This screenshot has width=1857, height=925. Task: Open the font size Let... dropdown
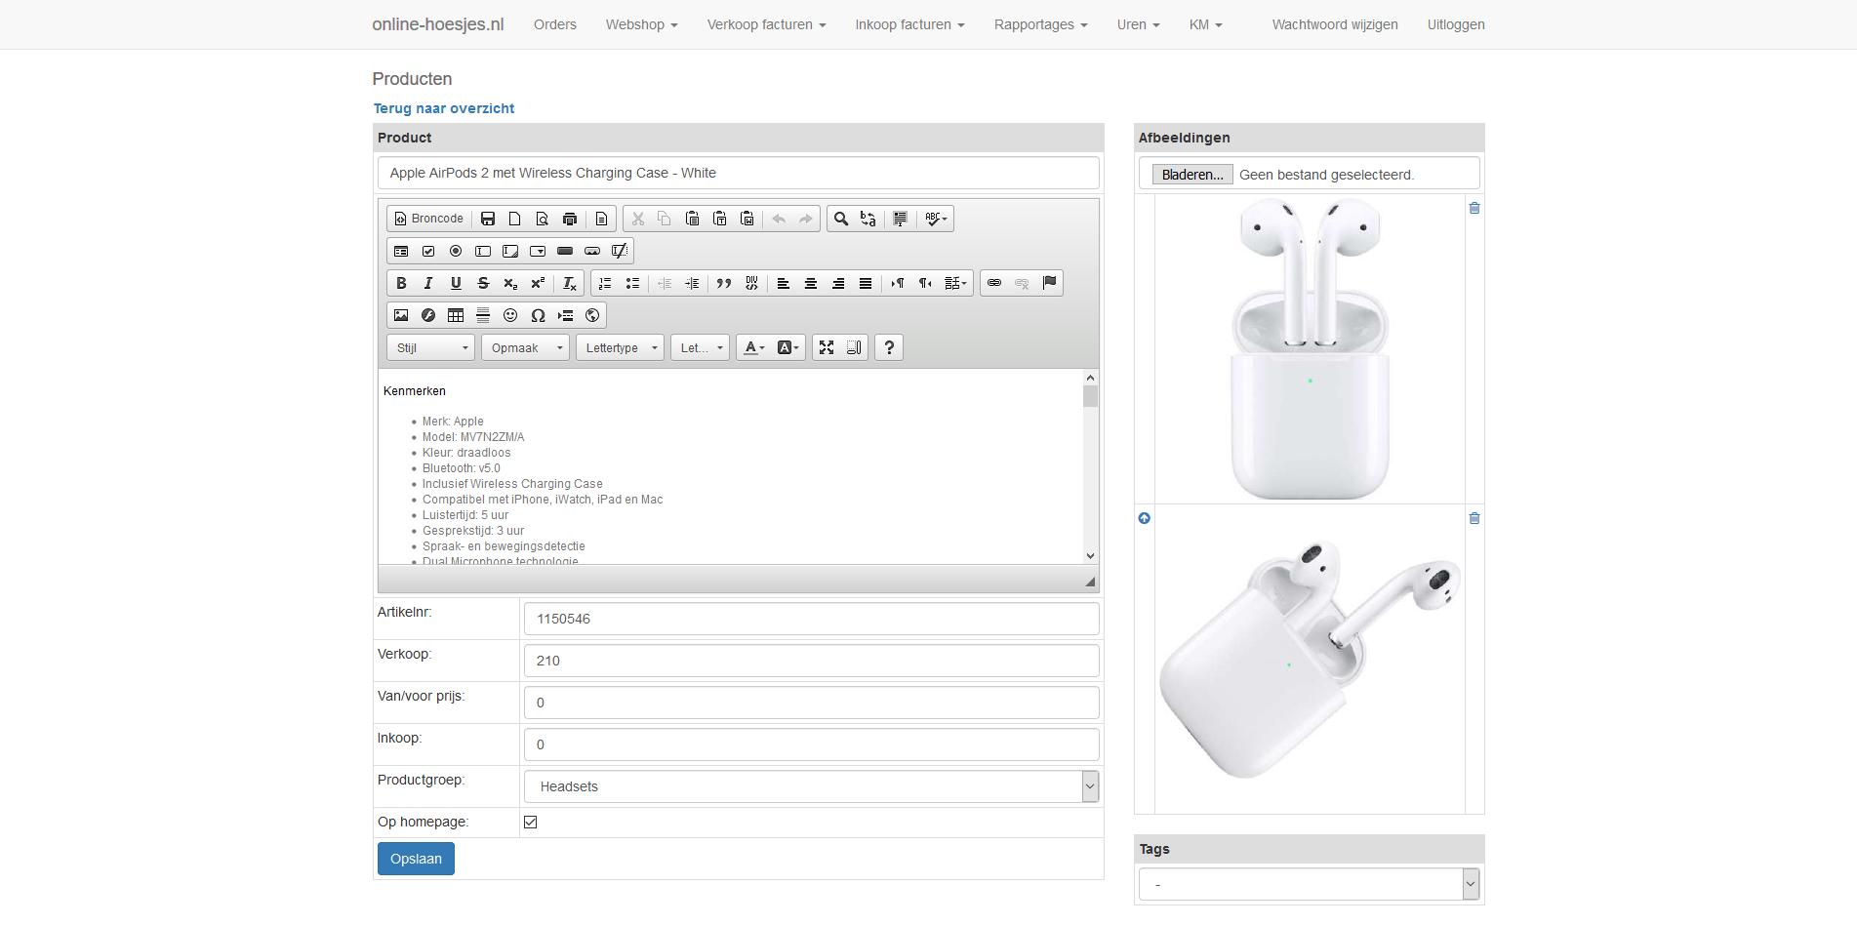701,347
